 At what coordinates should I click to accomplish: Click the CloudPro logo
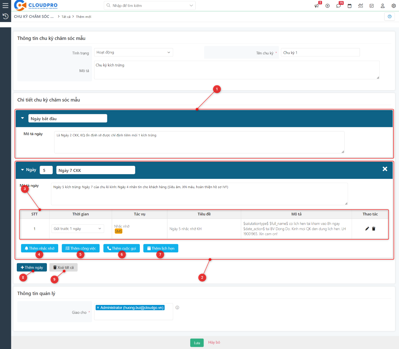(x=36, y=5)
